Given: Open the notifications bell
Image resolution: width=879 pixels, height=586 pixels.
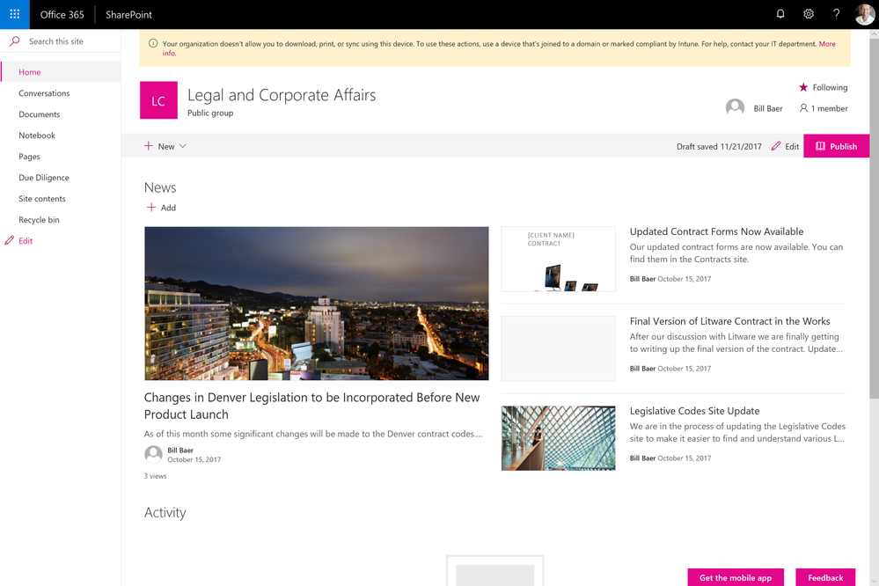Looking at the screenshot, I should click(x=780, y=14).
